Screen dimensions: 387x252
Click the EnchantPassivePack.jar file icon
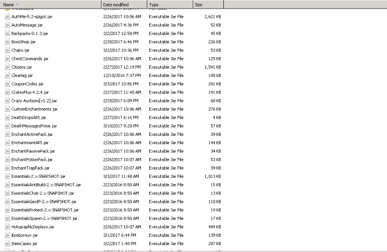click(8, 151)
